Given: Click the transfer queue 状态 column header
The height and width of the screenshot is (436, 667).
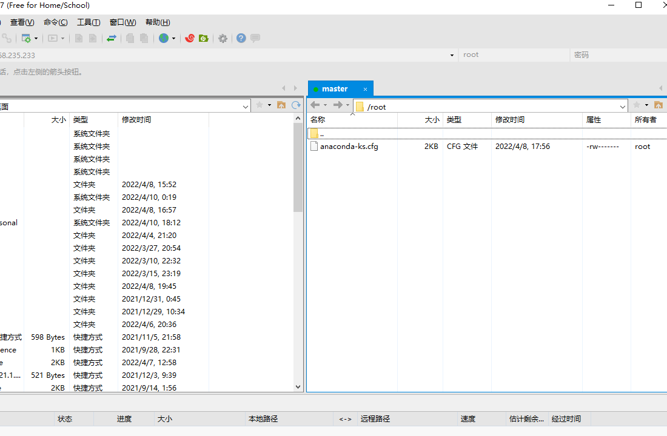Looking at the screenshot, I should pyautogui.click(x=74, y=419).
